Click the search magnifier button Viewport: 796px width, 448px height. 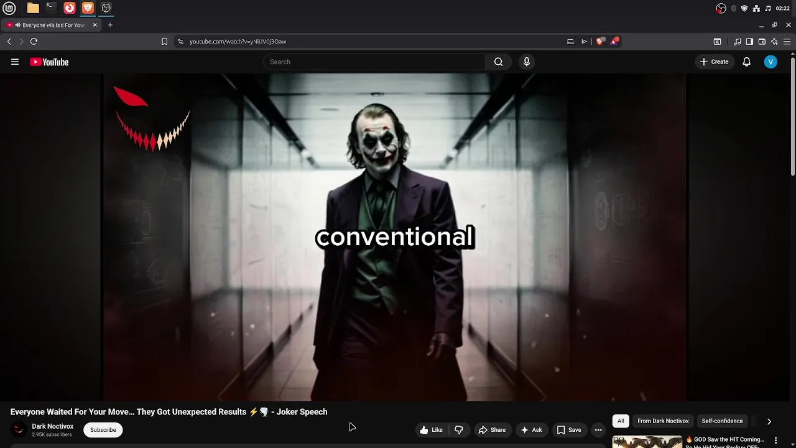(498, 62)
